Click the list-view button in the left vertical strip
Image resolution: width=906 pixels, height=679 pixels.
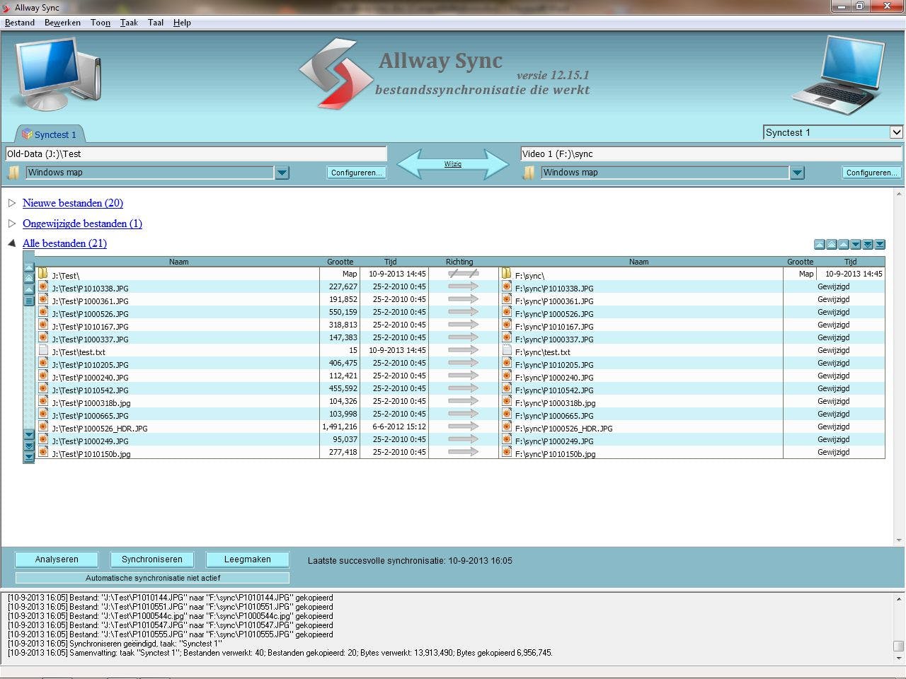point(29,301)
